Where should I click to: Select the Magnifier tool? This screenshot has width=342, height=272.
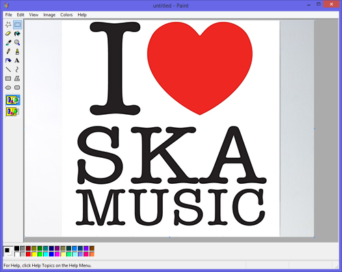(17, 42)
